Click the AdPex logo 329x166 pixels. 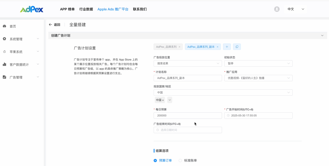(32, 9)
